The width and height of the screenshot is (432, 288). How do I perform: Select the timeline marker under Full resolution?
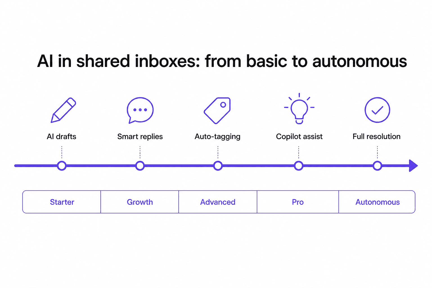tap(377, 166)
